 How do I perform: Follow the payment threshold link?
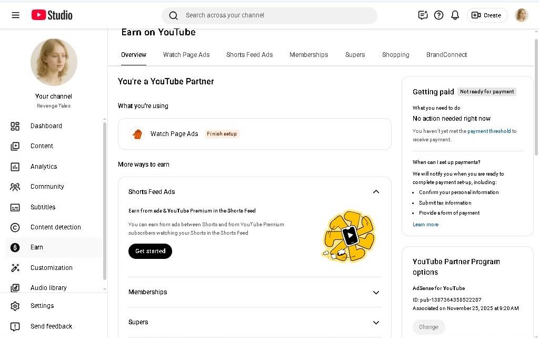(x=489, y=131)
